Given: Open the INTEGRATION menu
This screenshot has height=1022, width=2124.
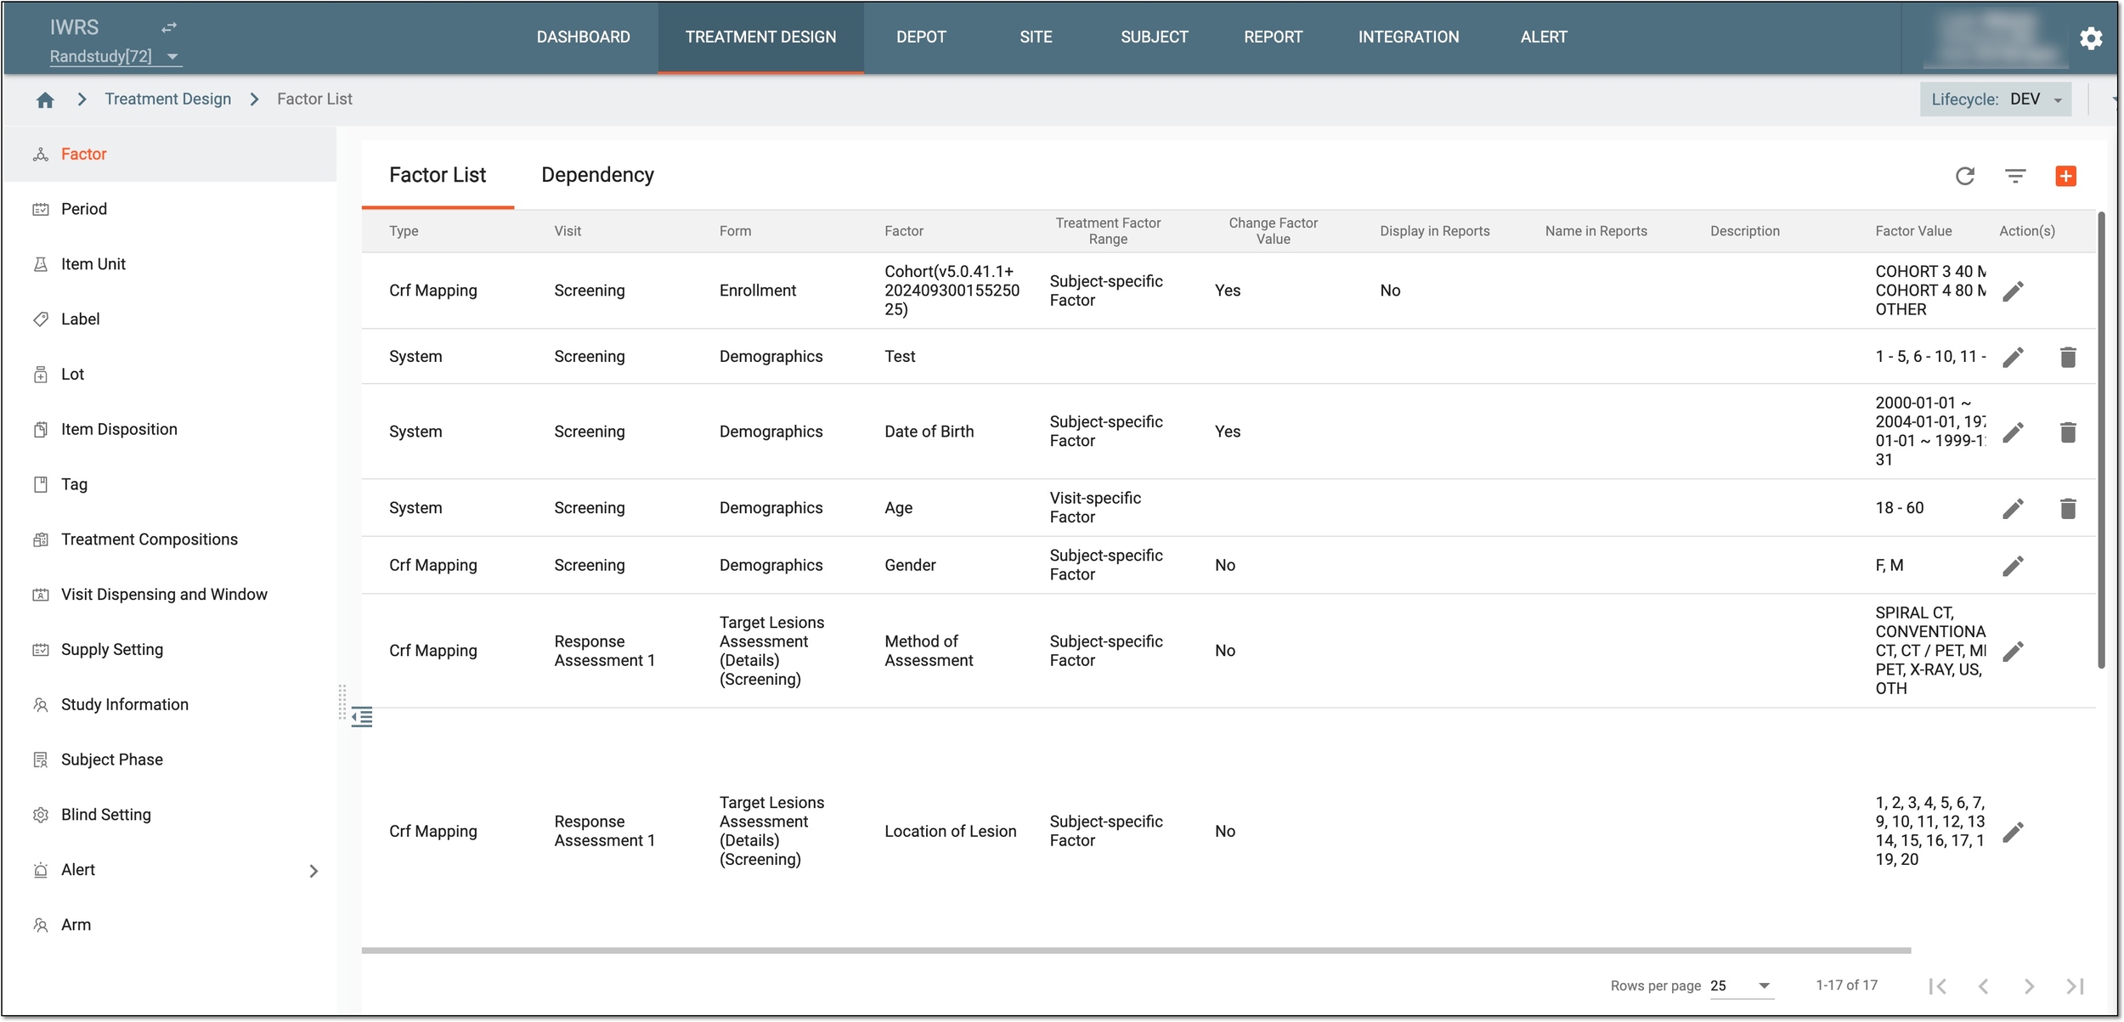Looking at the screenshot, I should click(1408, 37).
